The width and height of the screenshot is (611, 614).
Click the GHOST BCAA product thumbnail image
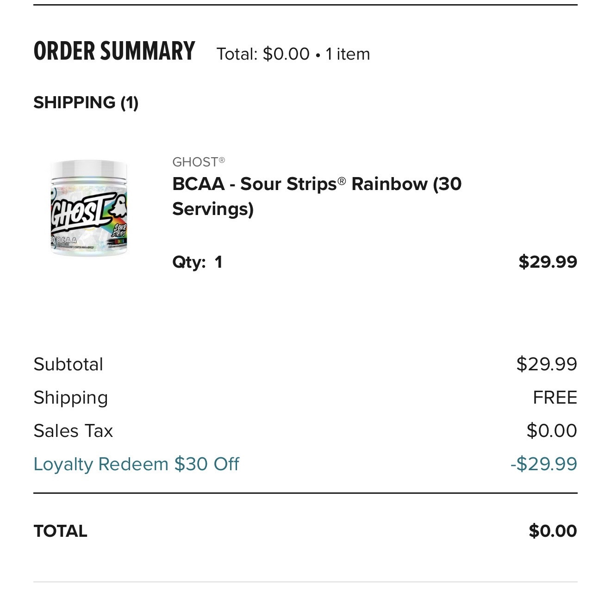click(88, 208)
